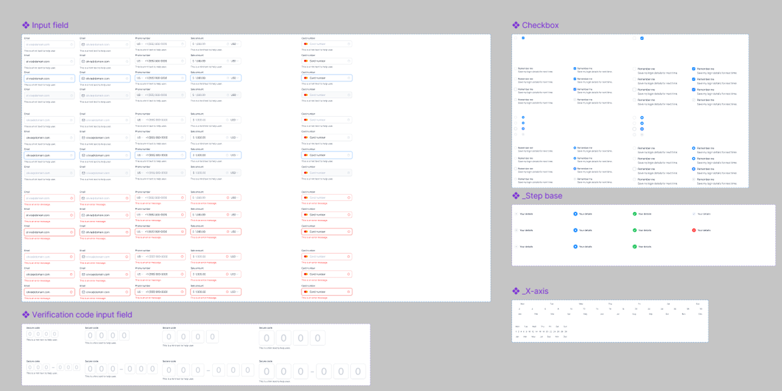Image resolution: width=782 pixels, height=391 pixels.
Task: Open the USD currency dropdown in topmost Sale amount field
Action: pos(235,44)
